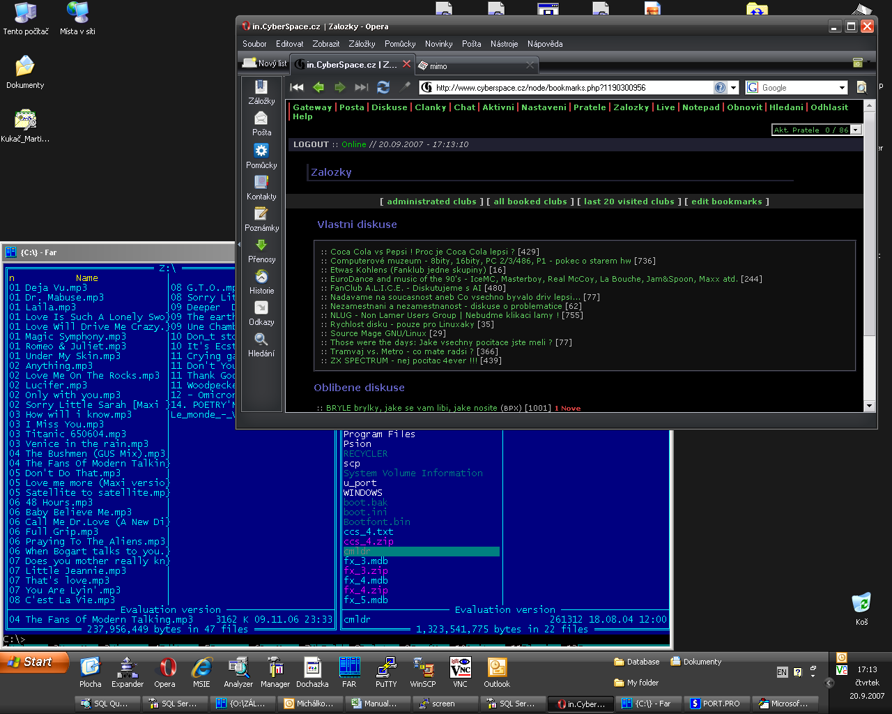
Task: Open the Google search engine dropdown
Action: point(842,88)
